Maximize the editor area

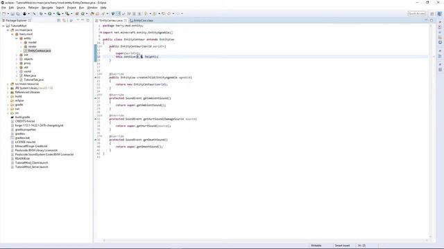pos(432,20)
